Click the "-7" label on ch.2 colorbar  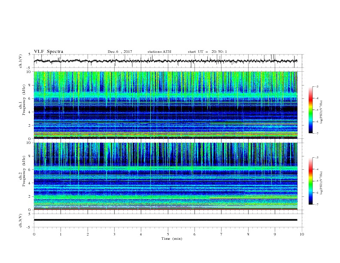coord(317,205)
